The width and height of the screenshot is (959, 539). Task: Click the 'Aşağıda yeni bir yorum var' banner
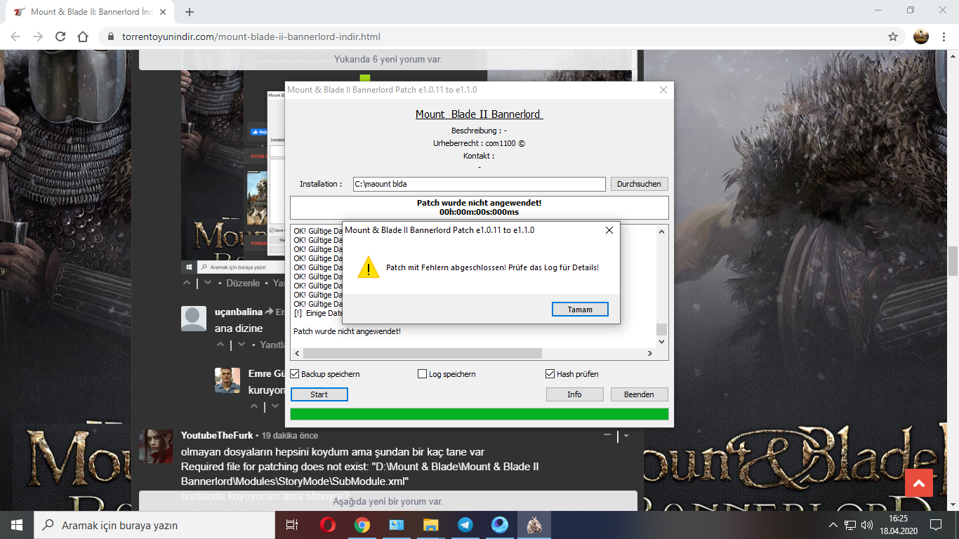tap(388, 501)
